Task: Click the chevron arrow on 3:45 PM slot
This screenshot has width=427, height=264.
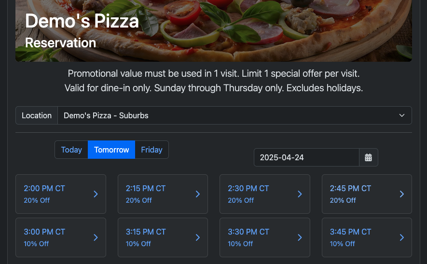Action: [402, 237]
